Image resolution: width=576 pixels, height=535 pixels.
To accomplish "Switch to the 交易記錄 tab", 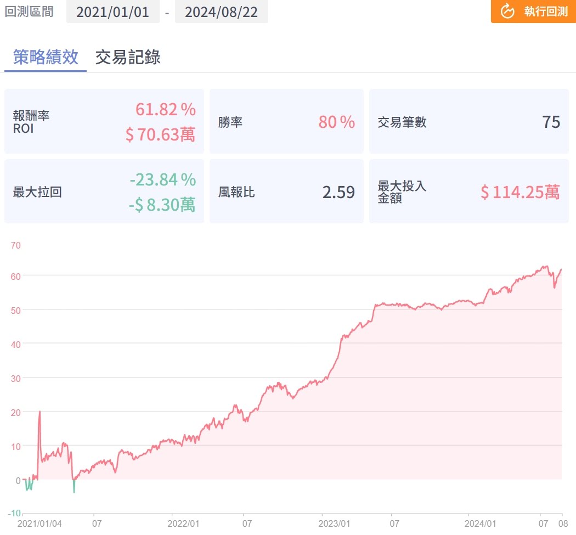I will [x=128, y=57].
